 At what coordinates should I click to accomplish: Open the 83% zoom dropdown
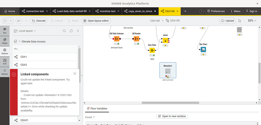252,21
